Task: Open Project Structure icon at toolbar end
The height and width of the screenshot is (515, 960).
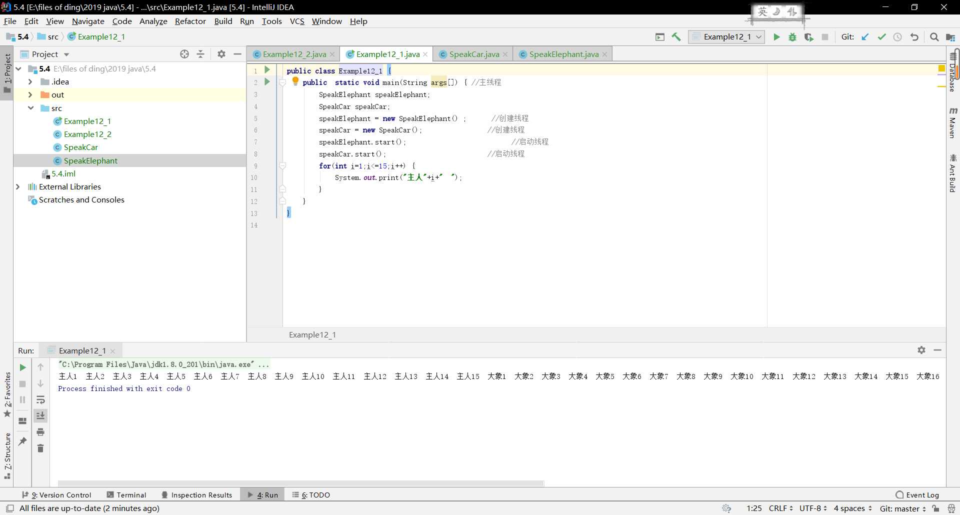Action: (x=950, y=37)
